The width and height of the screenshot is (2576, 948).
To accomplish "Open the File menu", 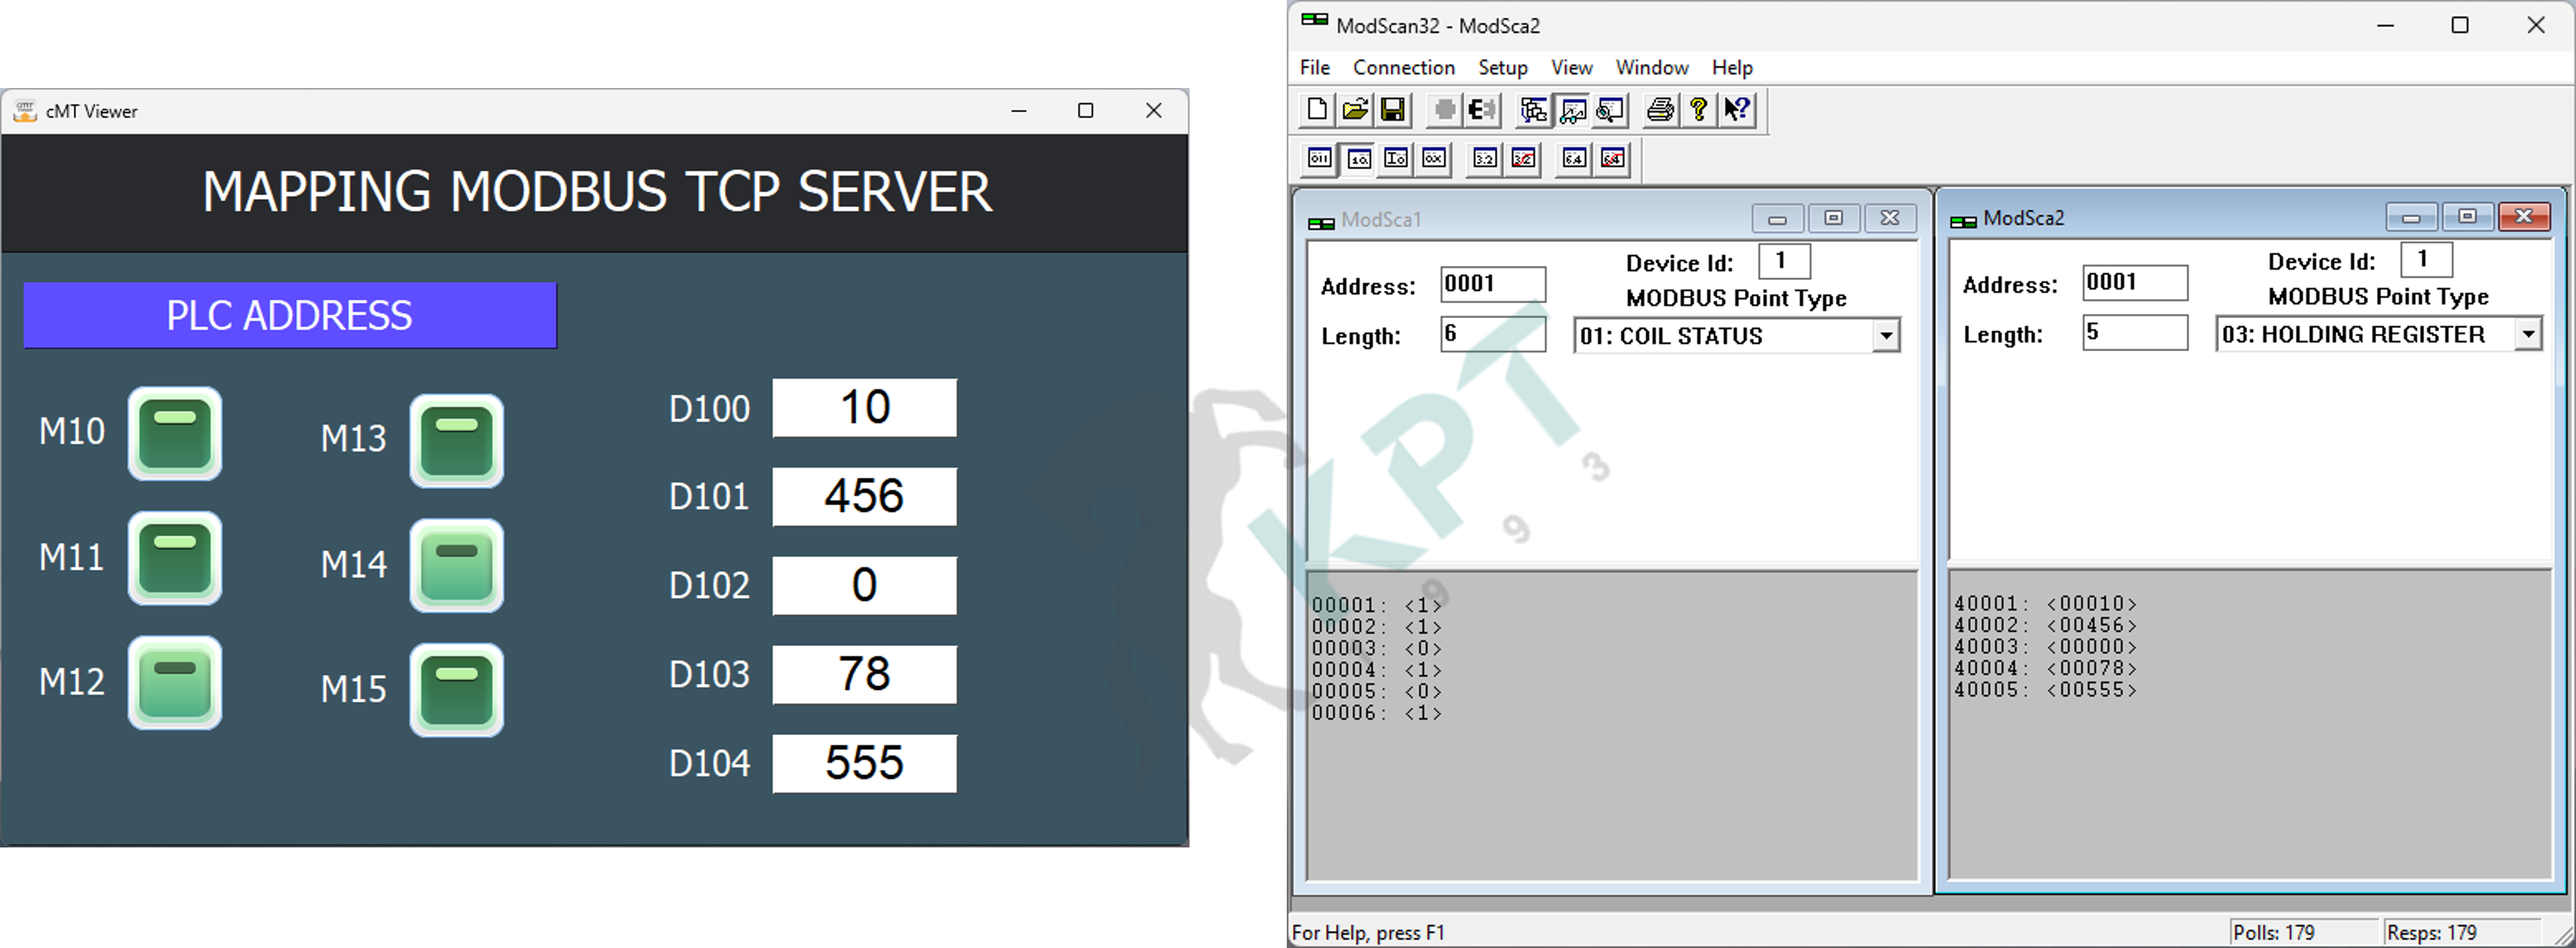I will [1315, 67].
